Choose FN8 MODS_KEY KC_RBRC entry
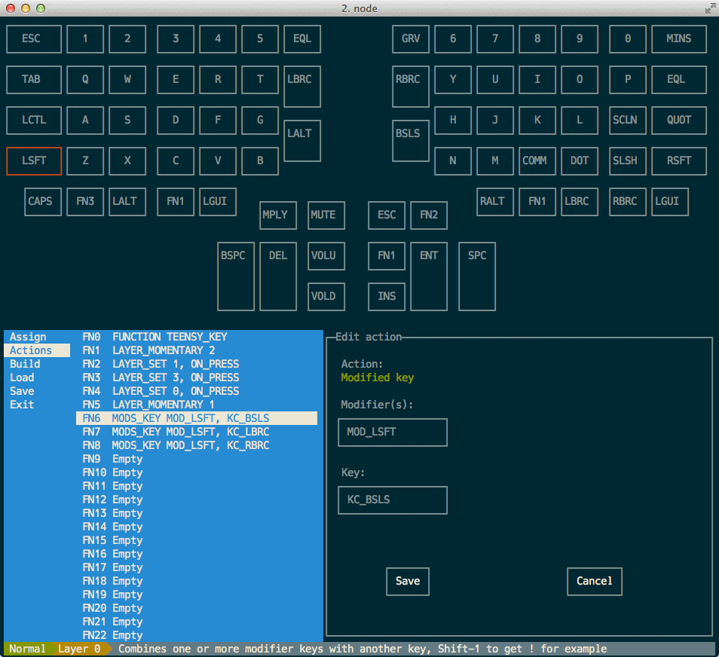 pyautogui.click(x=176, y=445)
